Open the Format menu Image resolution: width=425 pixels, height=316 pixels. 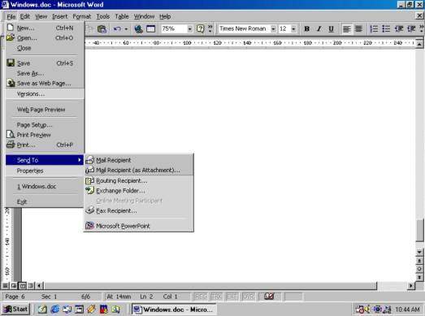pyautogui.click(x=81, y=16)
